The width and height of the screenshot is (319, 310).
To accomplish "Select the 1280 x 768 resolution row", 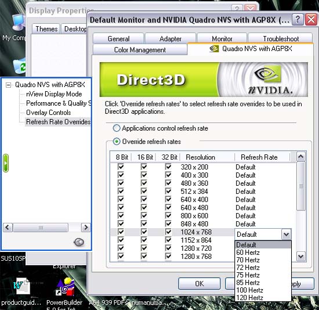I will pyautogui.click(x=196, y=257).
